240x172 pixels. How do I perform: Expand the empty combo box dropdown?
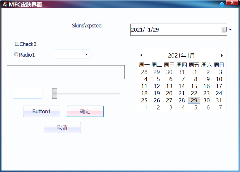click(87, 54)
